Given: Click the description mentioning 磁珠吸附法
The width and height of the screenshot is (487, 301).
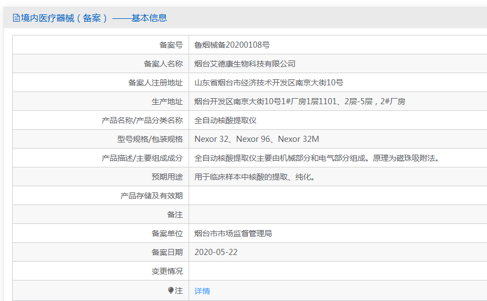Looking at the screenshot, I should point(317,158).
